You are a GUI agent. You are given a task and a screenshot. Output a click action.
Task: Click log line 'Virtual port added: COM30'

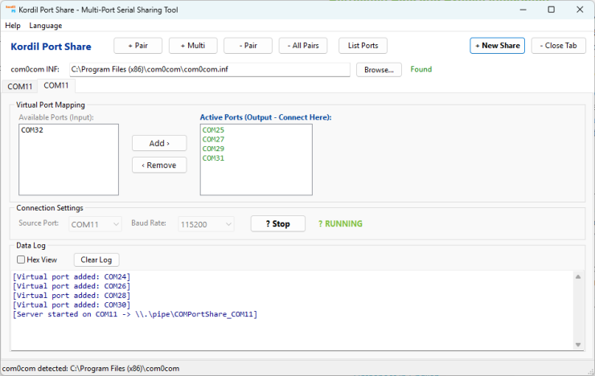72,304
